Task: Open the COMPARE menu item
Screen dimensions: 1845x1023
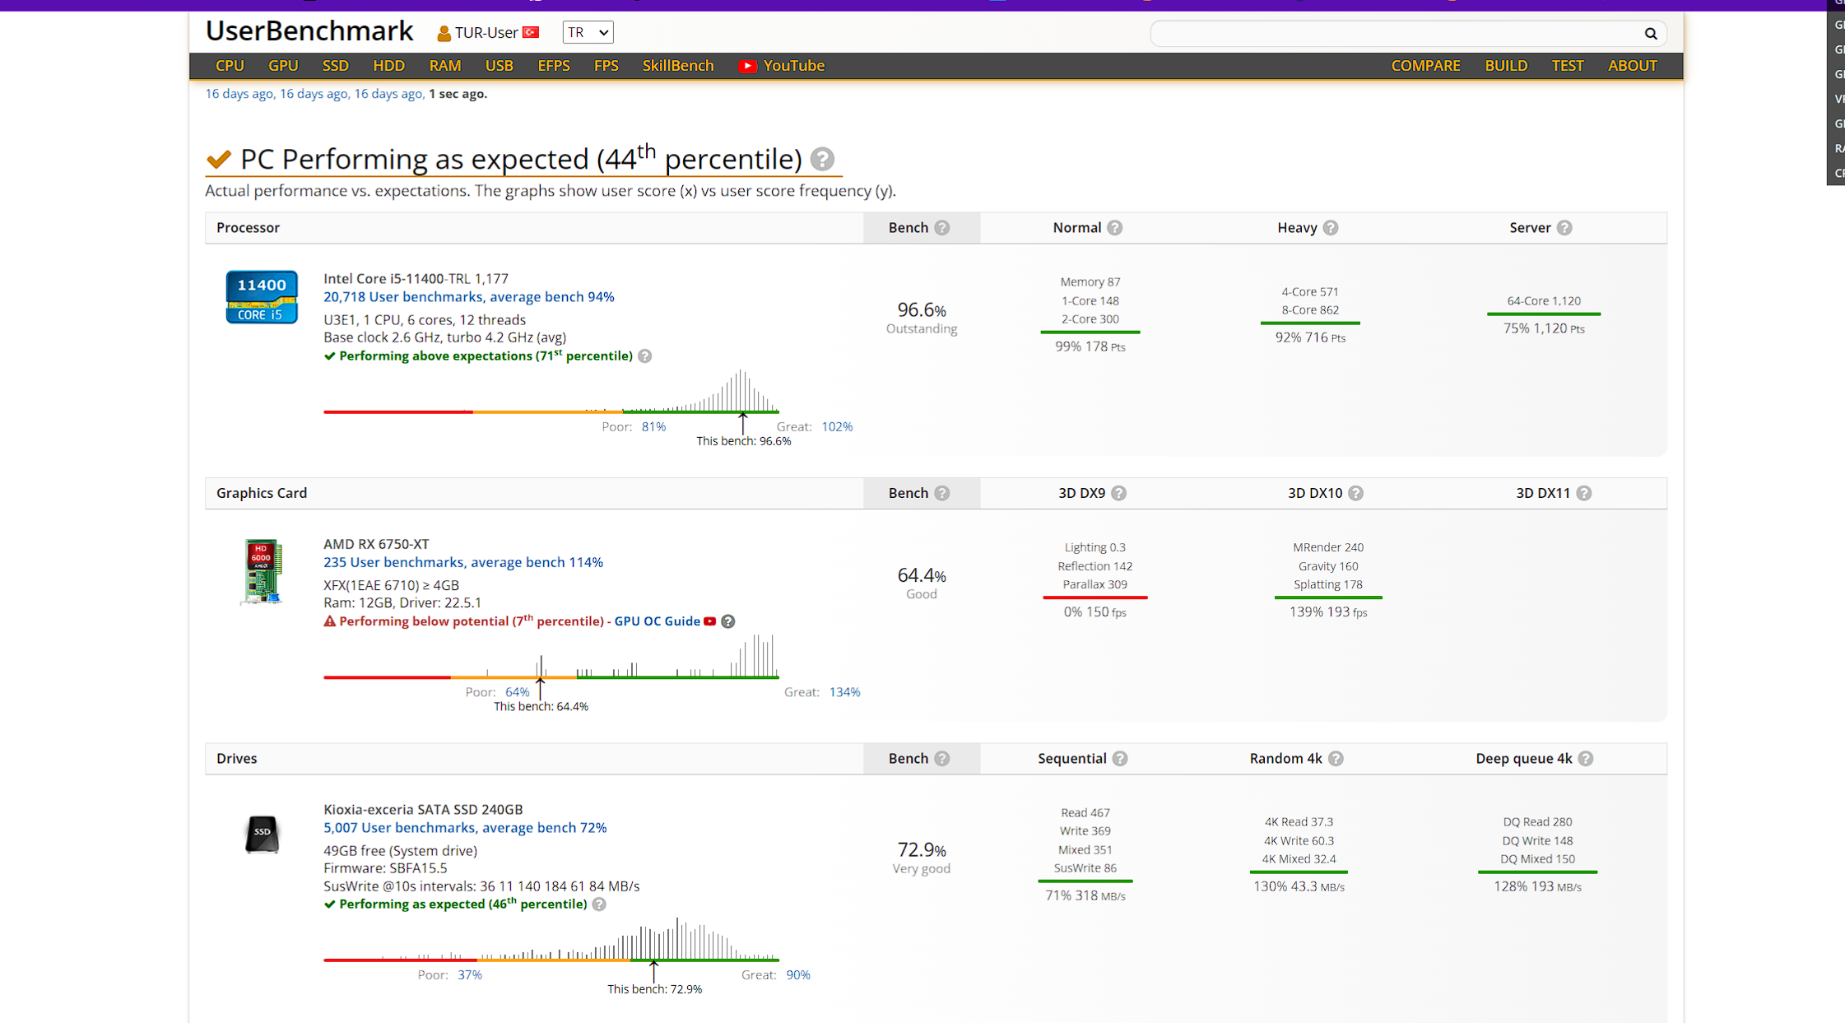Action: pyautogui.click(x=1425, y=66)
